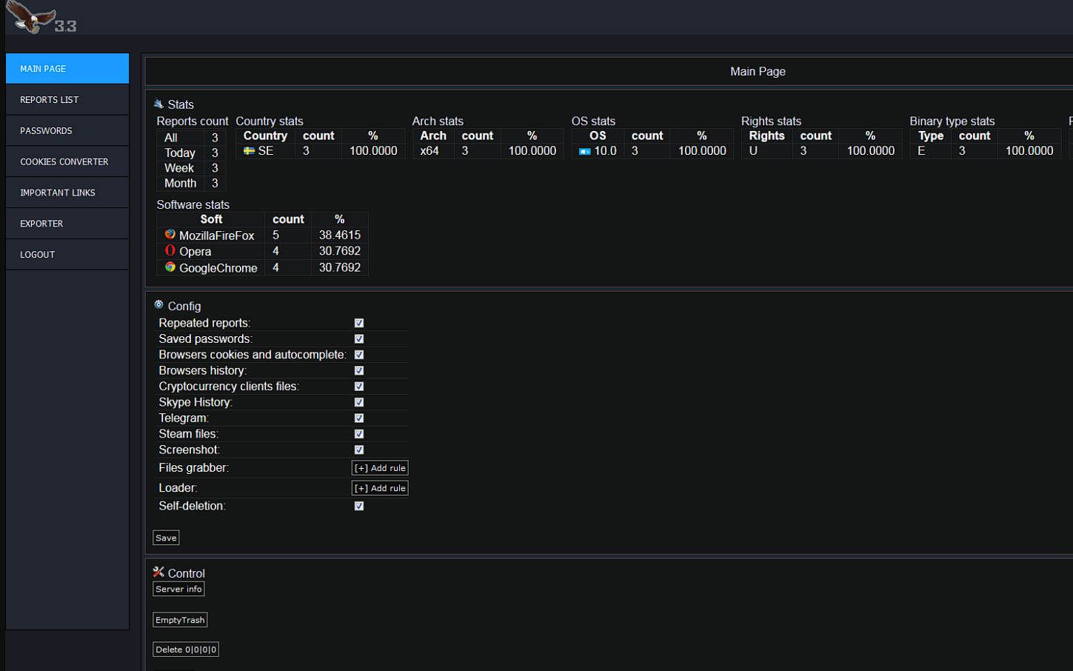Image resolution: width=1073 pixels, height=671 pixels.
Task: Click the Chrome icon in Software stats
Action: [x=170, y=267]
